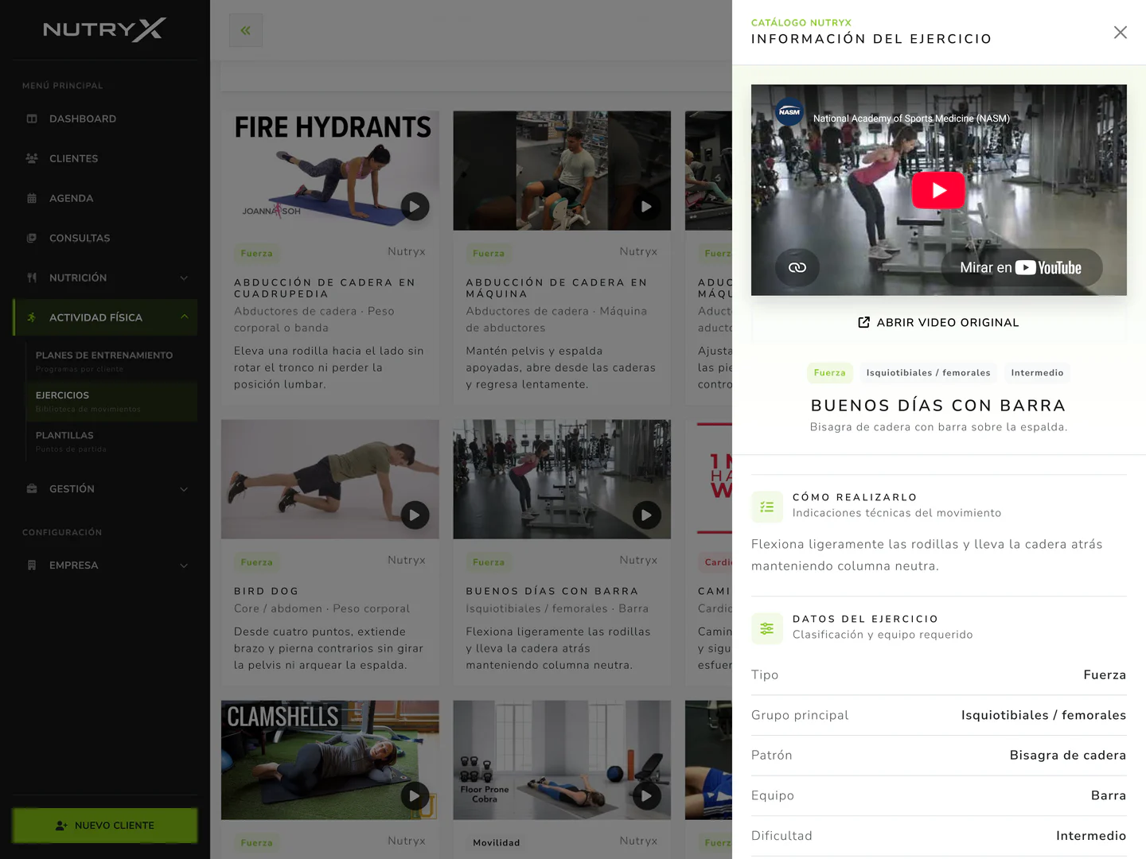Click Intermedio difficulty tag in panel
This screenshot has height=859, width=1146.
point(1037,372)
